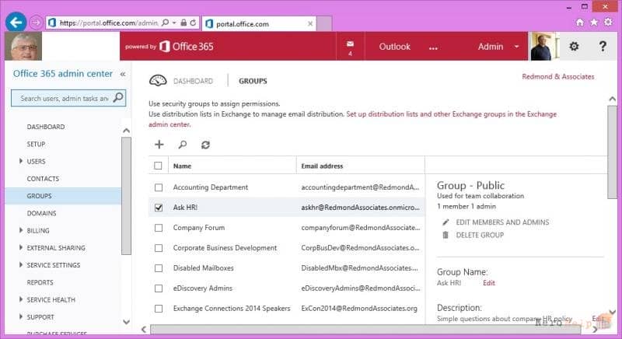The width and height of the screenshot is (622, 339).
Task: Open REPORTS in the left navigation
Action: [x=40, y=282]
